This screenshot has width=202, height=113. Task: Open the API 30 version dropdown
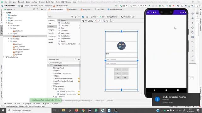pos(103,17)
